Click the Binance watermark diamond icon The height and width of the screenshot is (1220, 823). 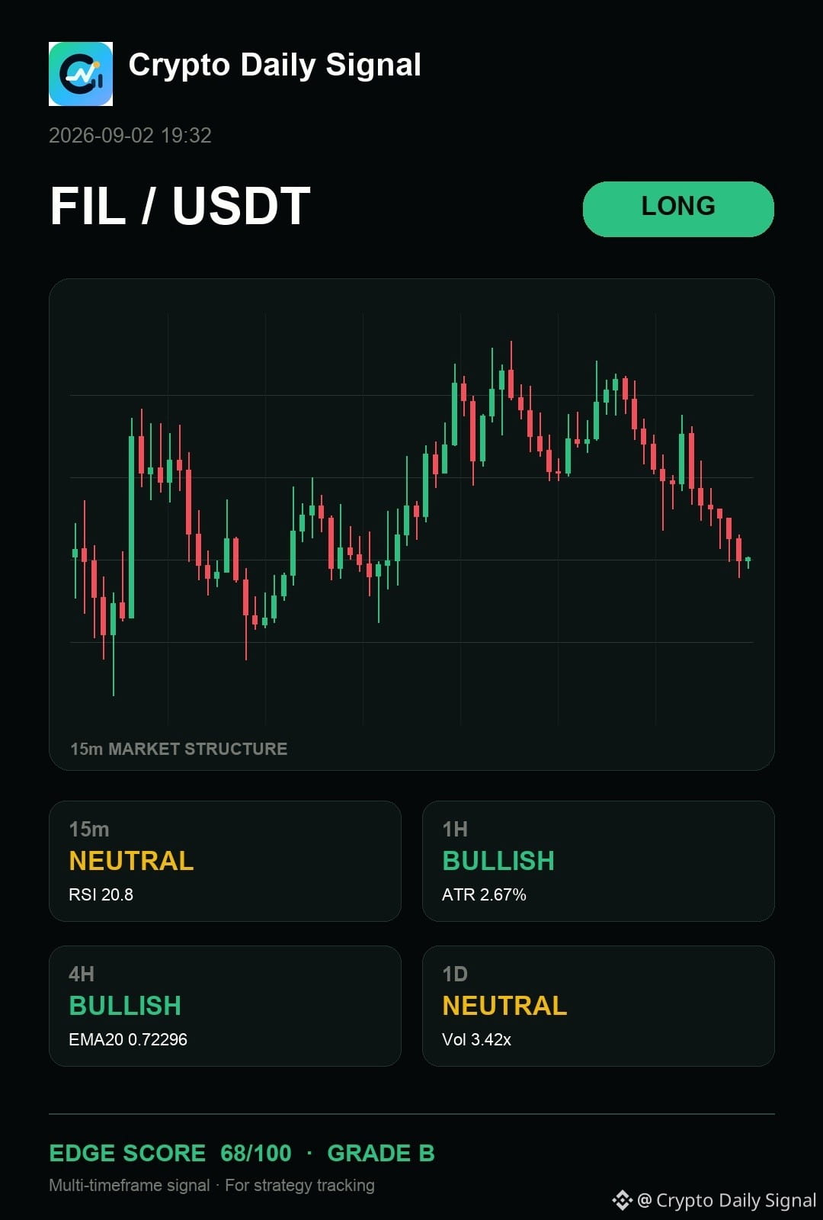pyautogui.click(x=623, y=1200)
